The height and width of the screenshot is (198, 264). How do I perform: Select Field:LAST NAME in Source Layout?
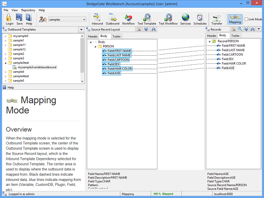click(117, 55)
